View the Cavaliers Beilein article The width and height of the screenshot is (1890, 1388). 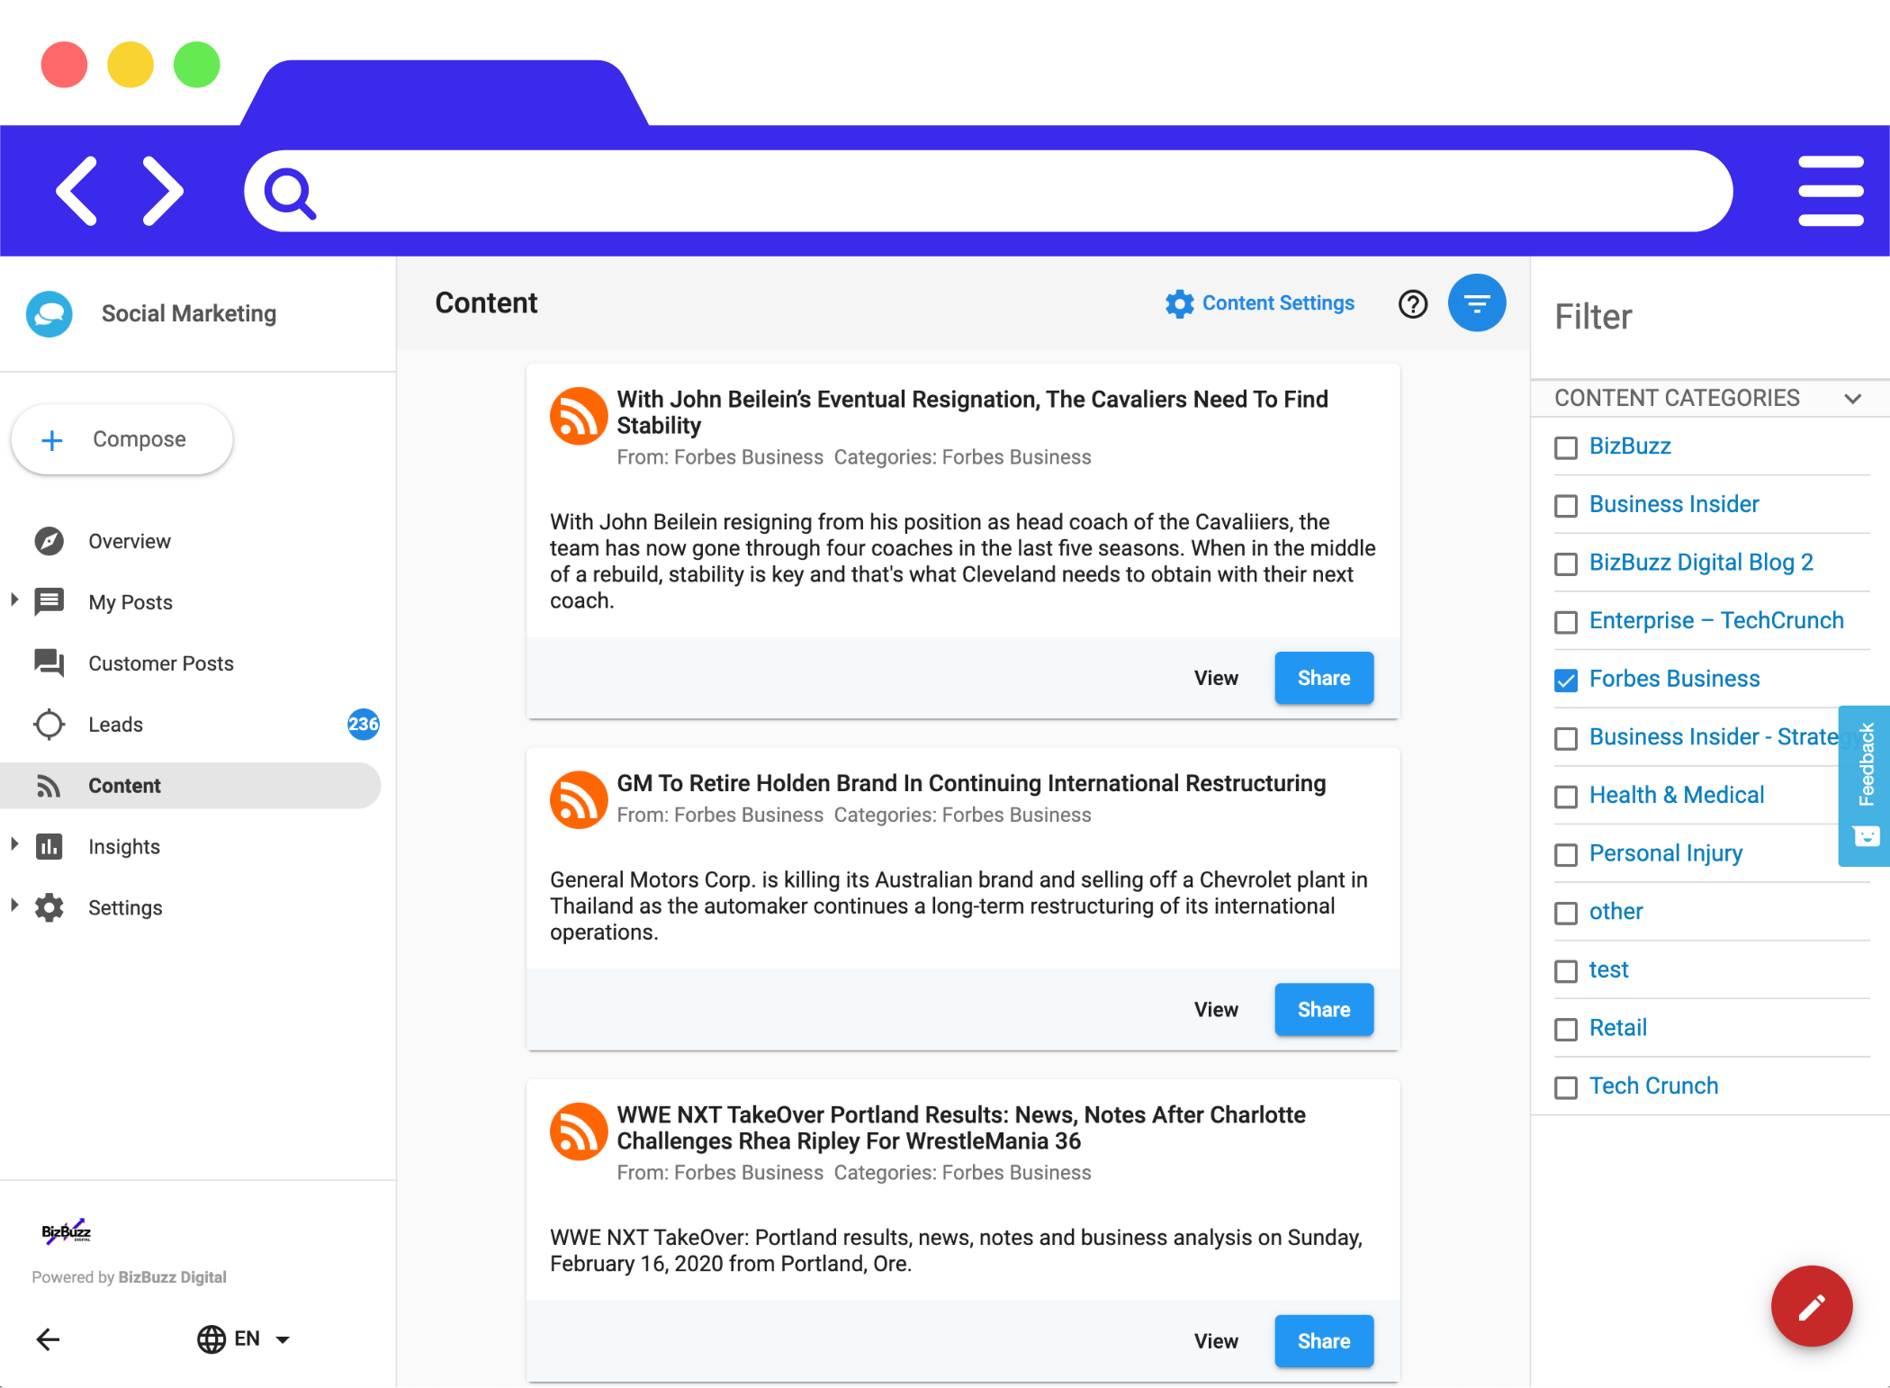[x=1216, y=678]
